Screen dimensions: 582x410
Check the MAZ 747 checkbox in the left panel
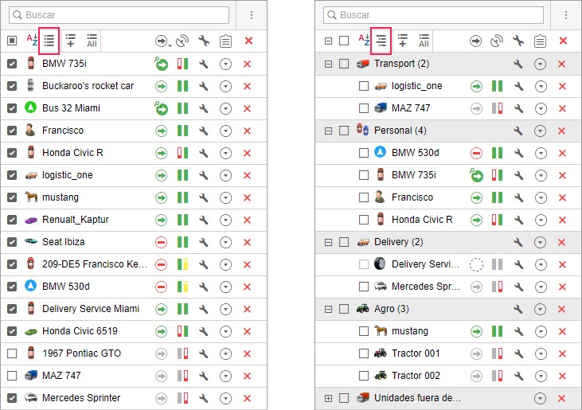[12, 376]
